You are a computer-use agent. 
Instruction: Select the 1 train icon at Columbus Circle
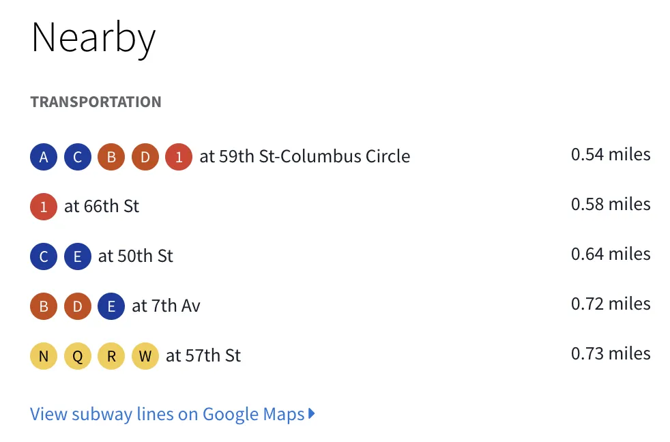click(x=179, y=157)
